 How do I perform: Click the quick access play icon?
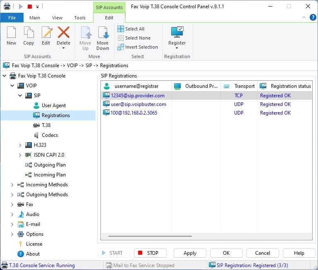[x=21, y=7]
